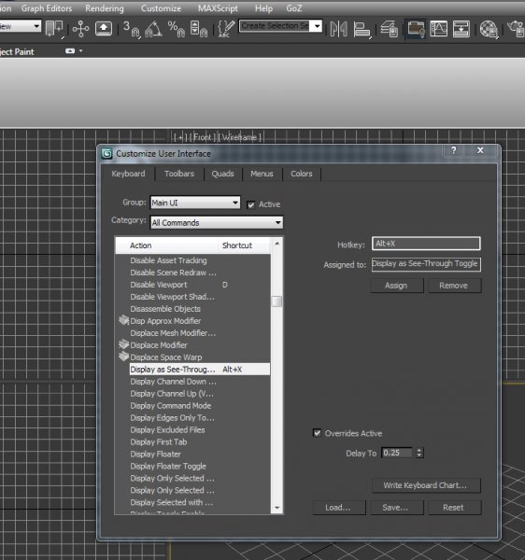Click the Render Setup teapot icon
Image resolution: width=525 pixels, height=560 pixels.
click(x=516, y=29)
